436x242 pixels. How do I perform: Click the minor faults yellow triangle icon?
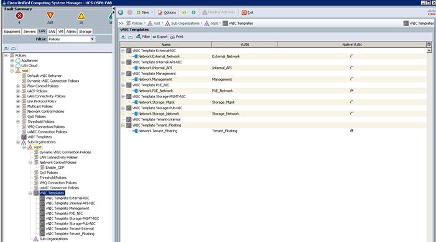coord(81,16)
